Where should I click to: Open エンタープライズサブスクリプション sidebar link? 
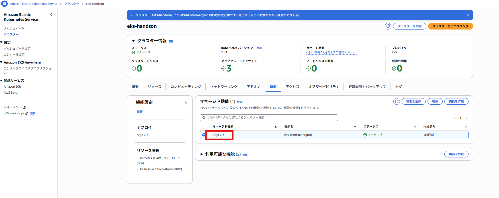27,70
